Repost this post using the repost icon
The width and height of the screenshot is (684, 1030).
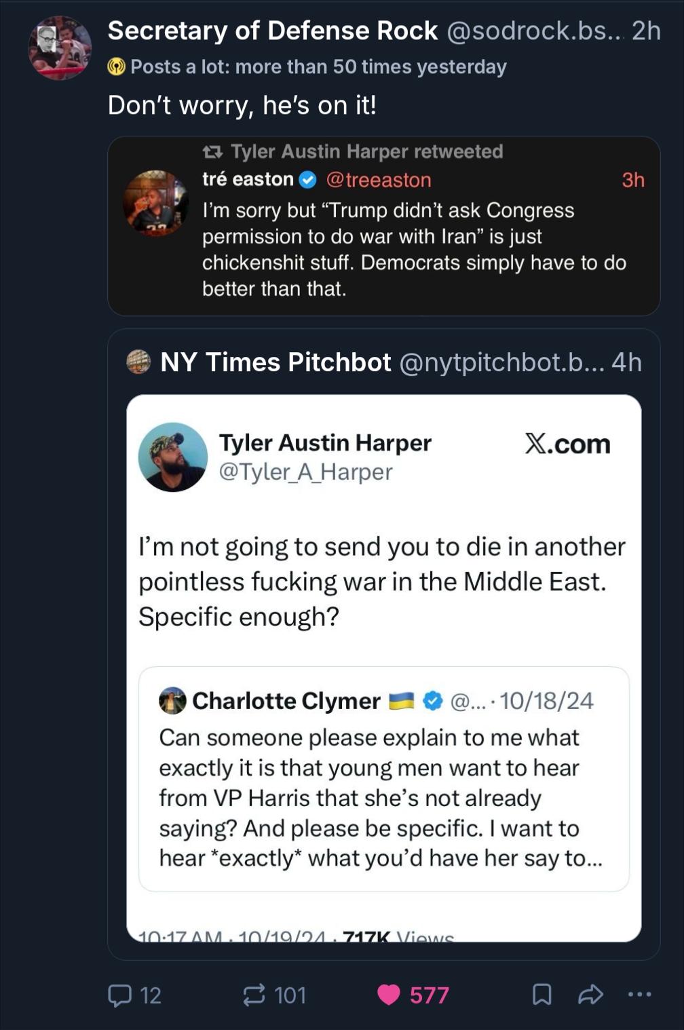pyautogui.click(x=254, y=995)
